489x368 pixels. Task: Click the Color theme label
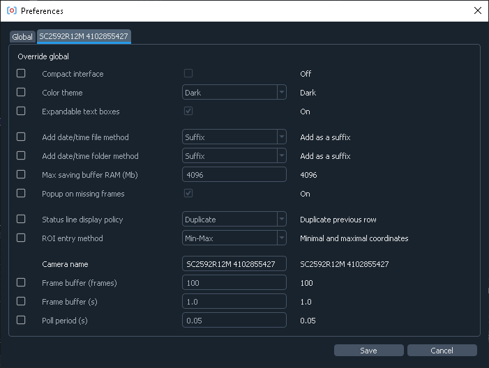pyautogui.click(x=62, y=93)
